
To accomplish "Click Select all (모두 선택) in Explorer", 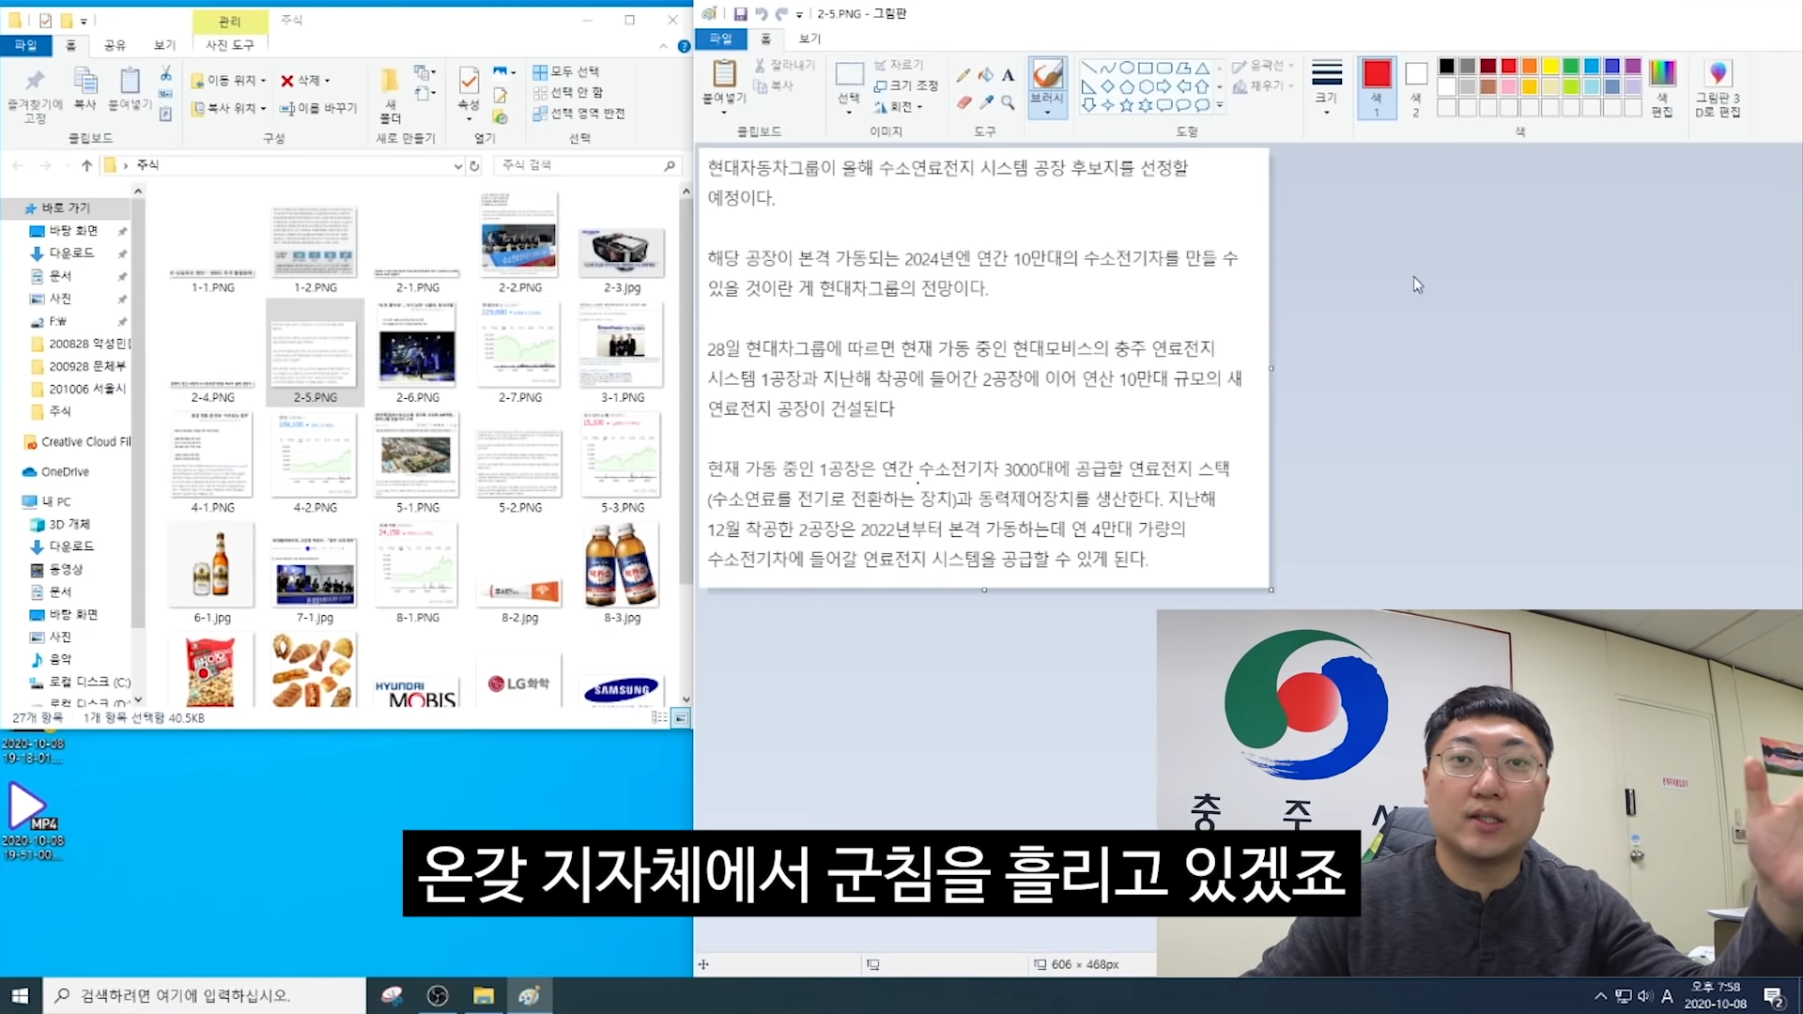I will click(566, 71).
